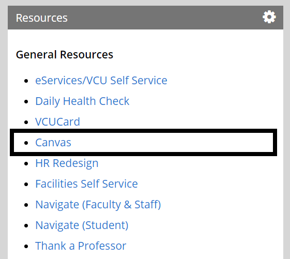Open Navigate (Faculty & Staff) link

(98, 205)
